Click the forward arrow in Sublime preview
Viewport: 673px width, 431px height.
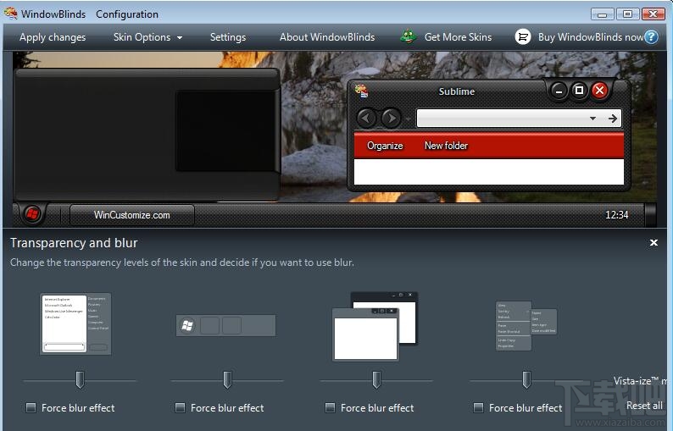click(x=391, y=118)
